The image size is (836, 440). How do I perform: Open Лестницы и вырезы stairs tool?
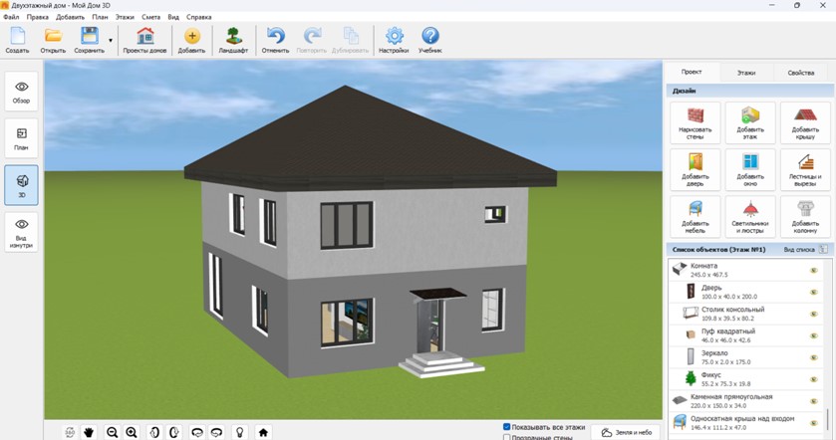click(805, 170)
